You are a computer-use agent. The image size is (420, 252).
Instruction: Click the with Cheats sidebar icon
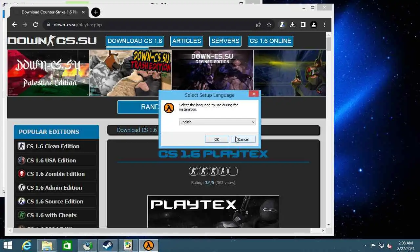point(21,215)
